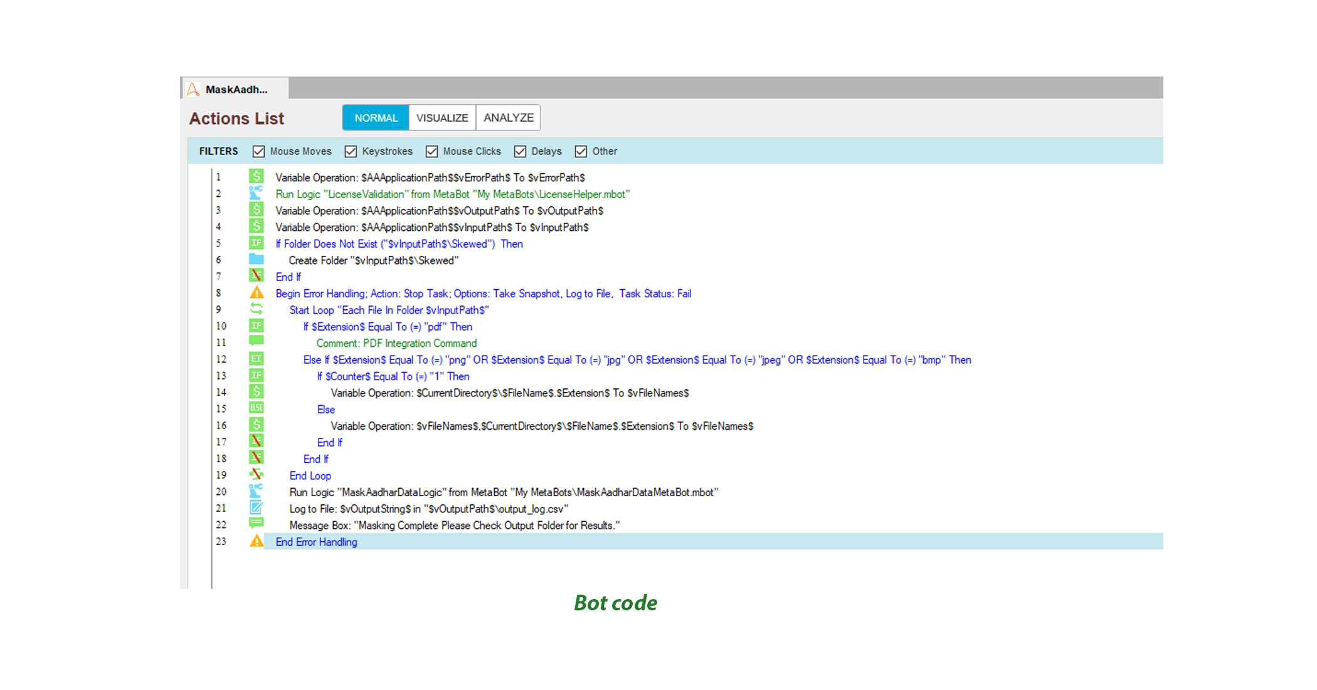Viewport: 1317px width, 690px height.
Task: Select Else If $Extension$ "png" condition line
Action: (637, 360)
